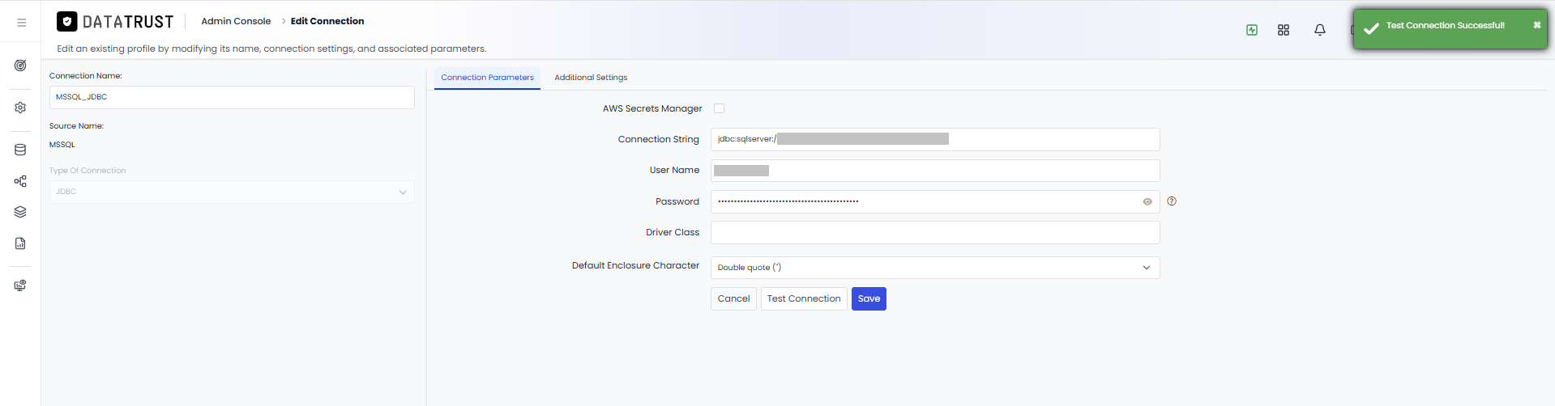The width and height of the screenshot is (1555, 406).
Task: Select the database icon in sidebar
Action: click(x=20, y=150)
